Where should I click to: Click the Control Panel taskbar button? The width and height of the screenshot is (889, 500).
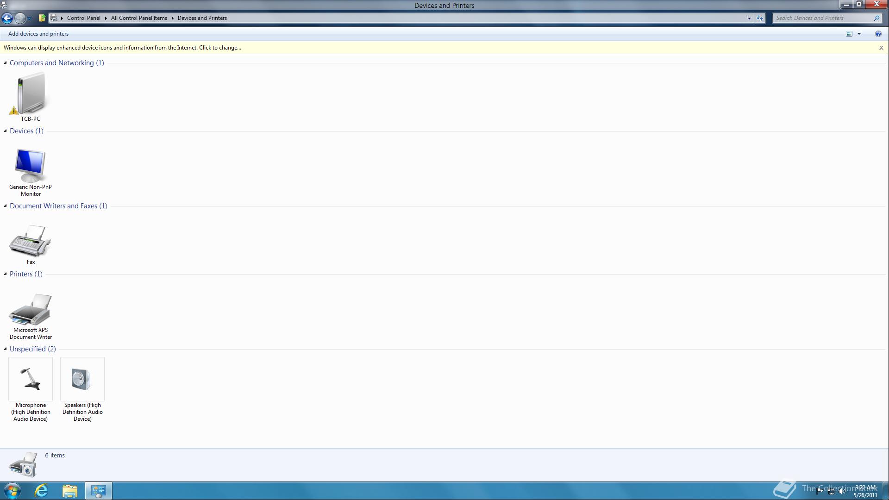(x=98, y=491)
